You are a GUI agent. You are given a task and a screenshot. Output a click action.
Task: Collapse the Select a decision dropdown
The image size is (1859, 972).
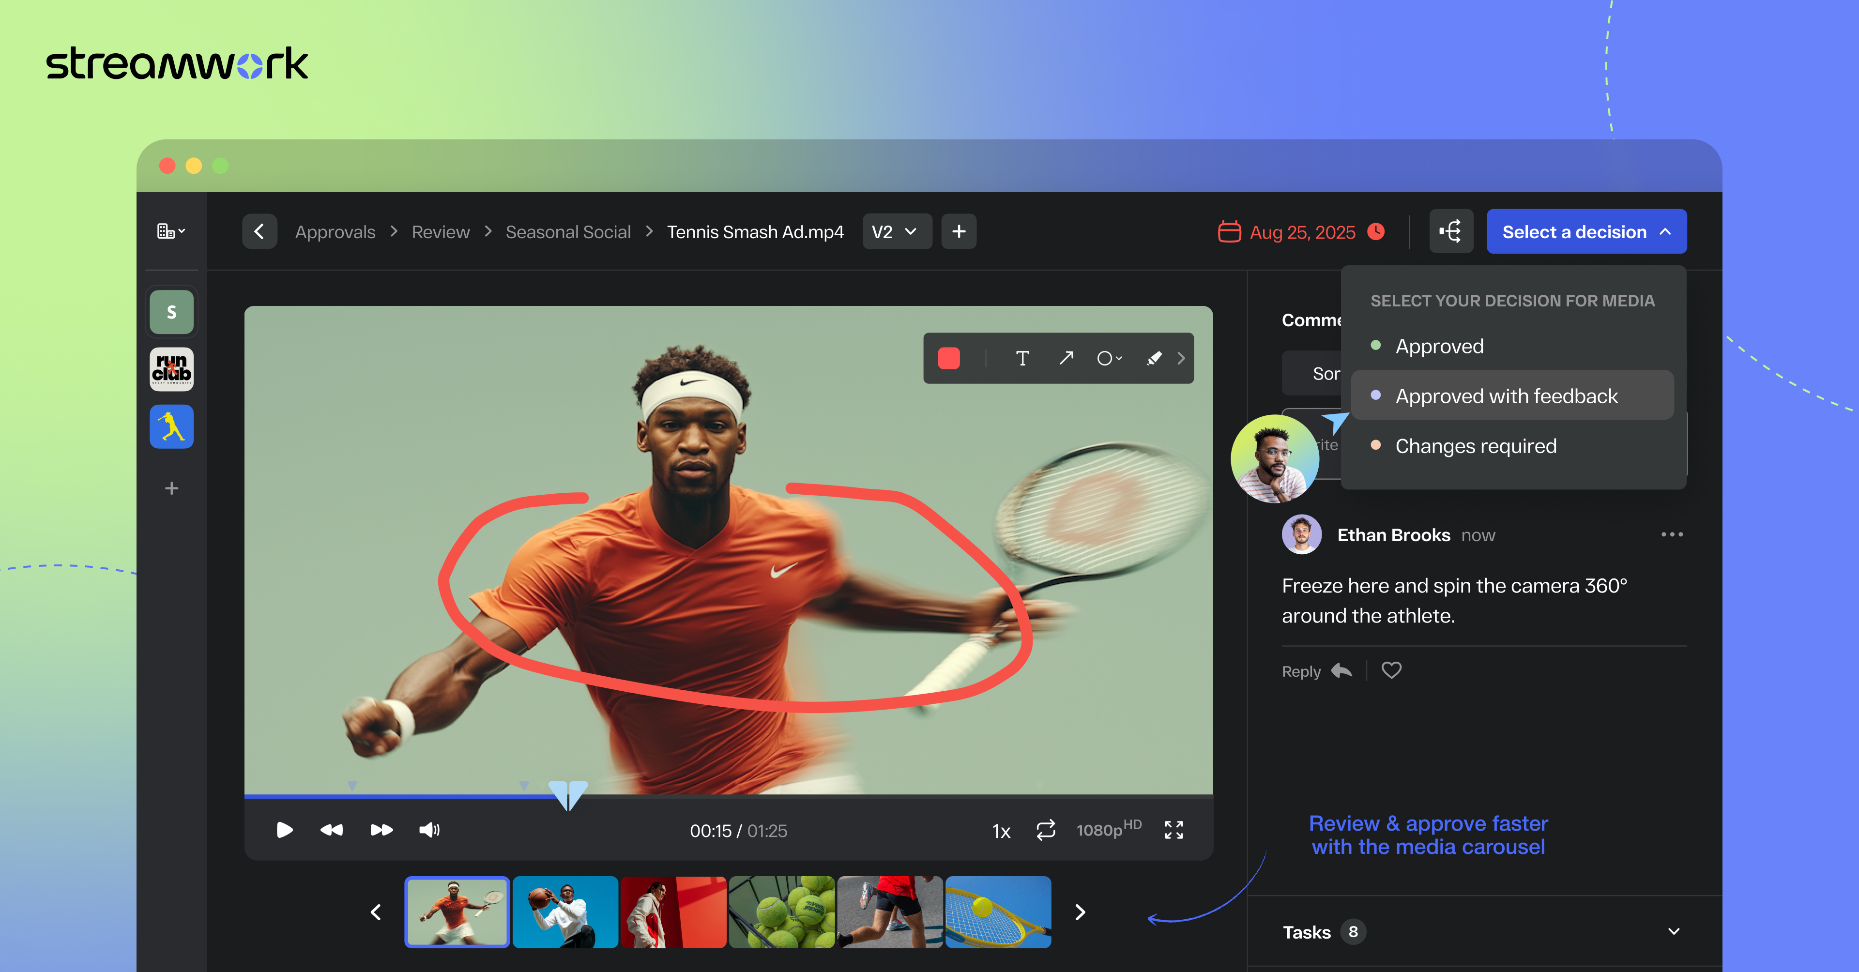click(x=1586, y=232)
